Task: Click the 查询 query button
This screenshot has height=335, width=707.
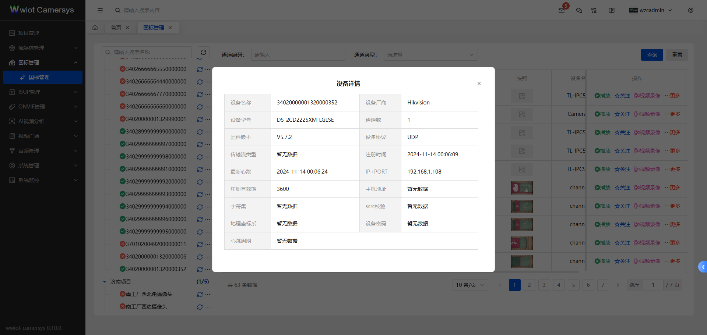Action: (x=652, y=54)
